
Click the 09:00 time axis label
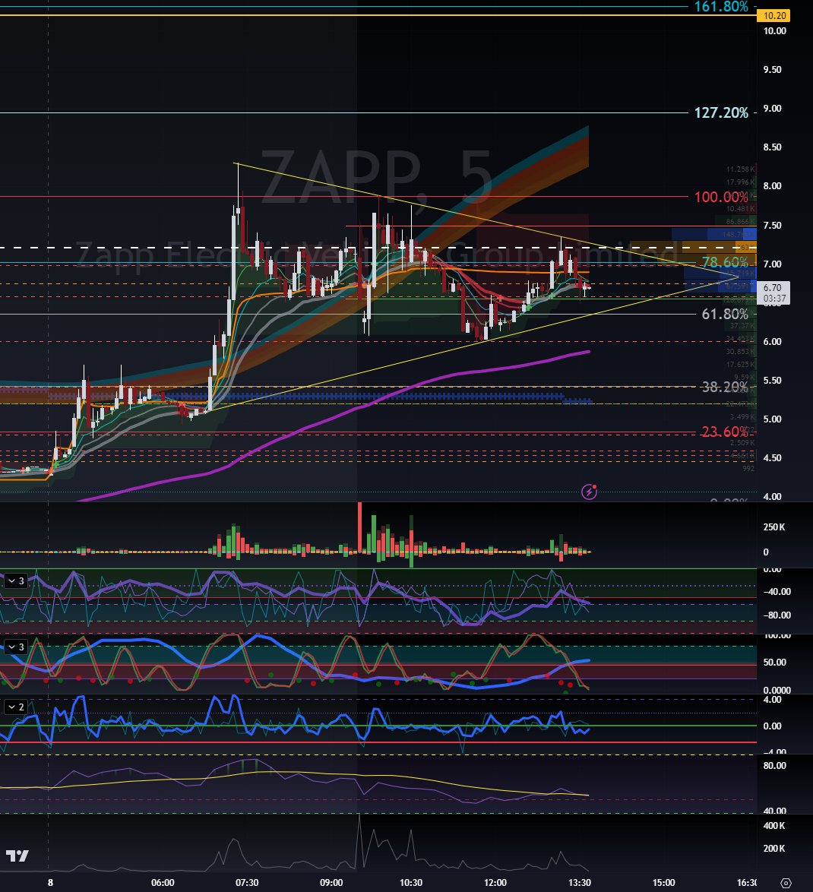pos(331,883)
